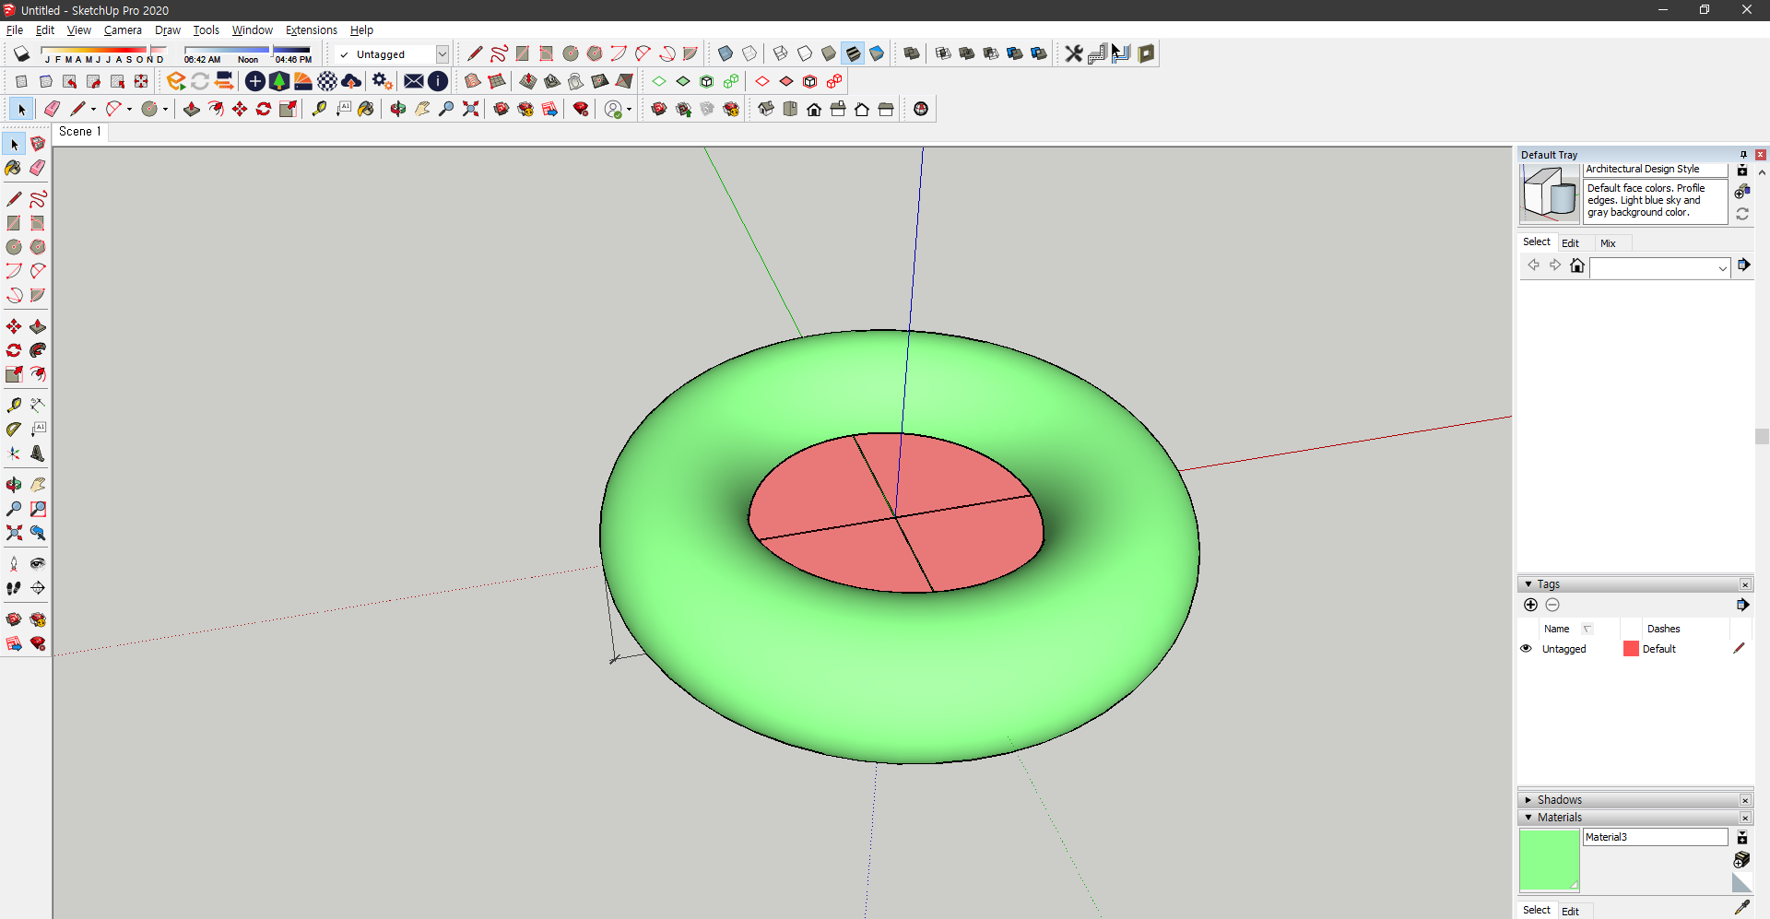Open user account dropdown arrow
The image size is (1770, 919).
(x=629, y=110)
